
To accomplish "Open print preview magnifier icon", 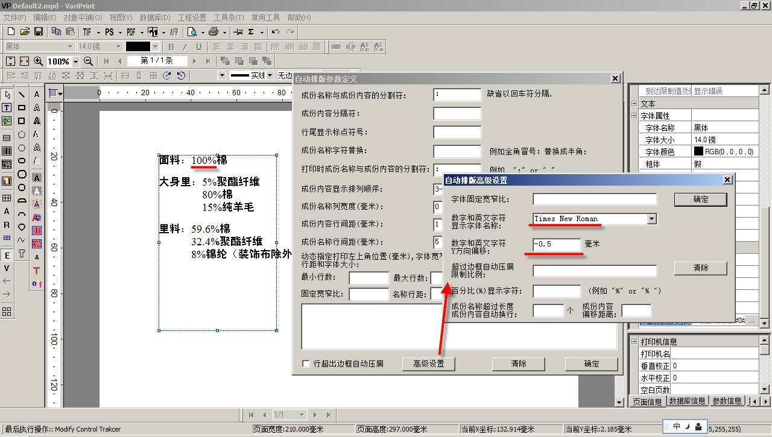I will pos(192,32).
